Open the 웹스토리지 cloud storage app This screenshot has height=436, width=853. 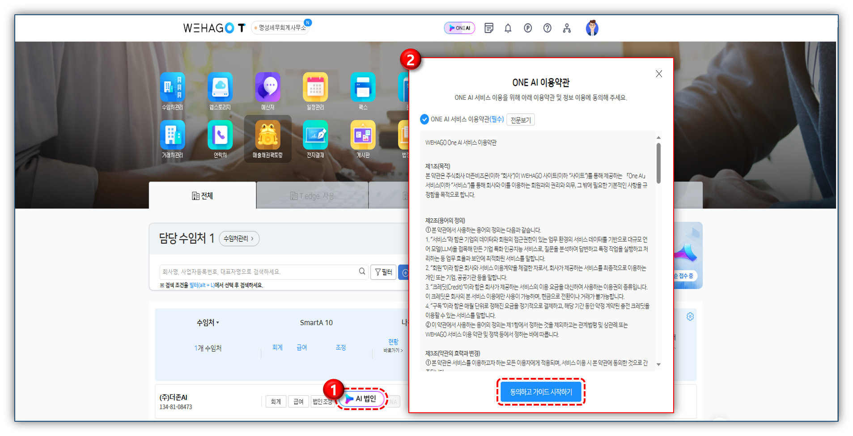coord(220,88)
